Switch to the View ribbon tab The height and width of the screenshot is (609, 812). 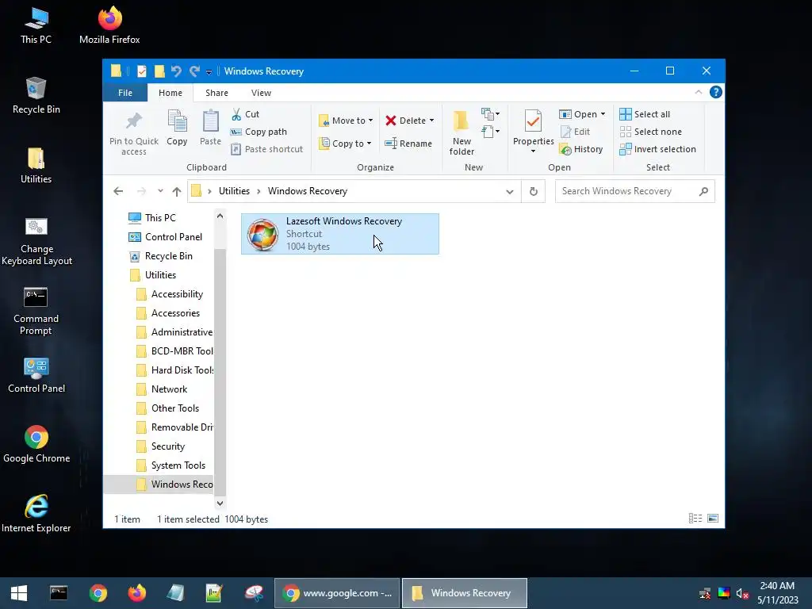tap(261, 93)
